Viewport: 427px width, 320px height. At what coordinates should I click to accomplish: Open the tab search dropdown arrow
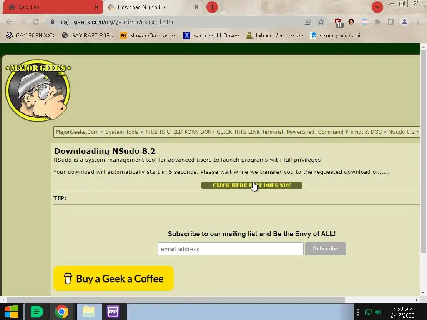[377, 7]
